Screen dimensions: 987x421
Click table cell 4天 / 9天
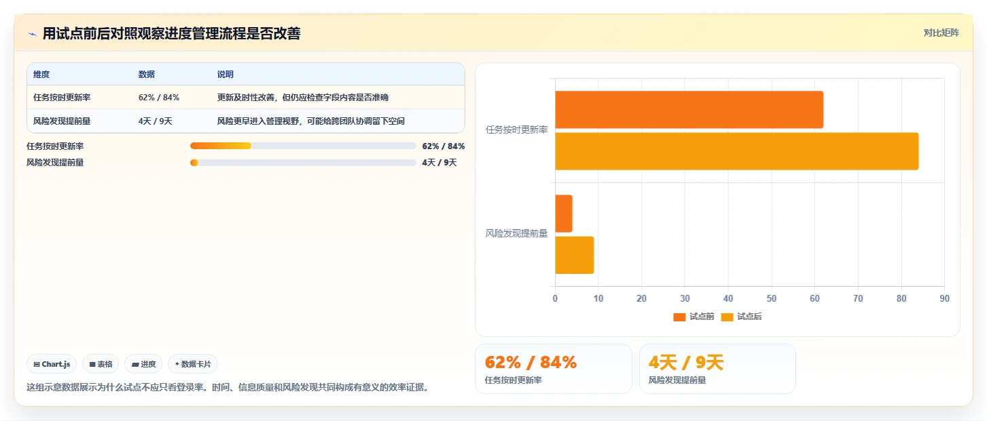(156, 121)
